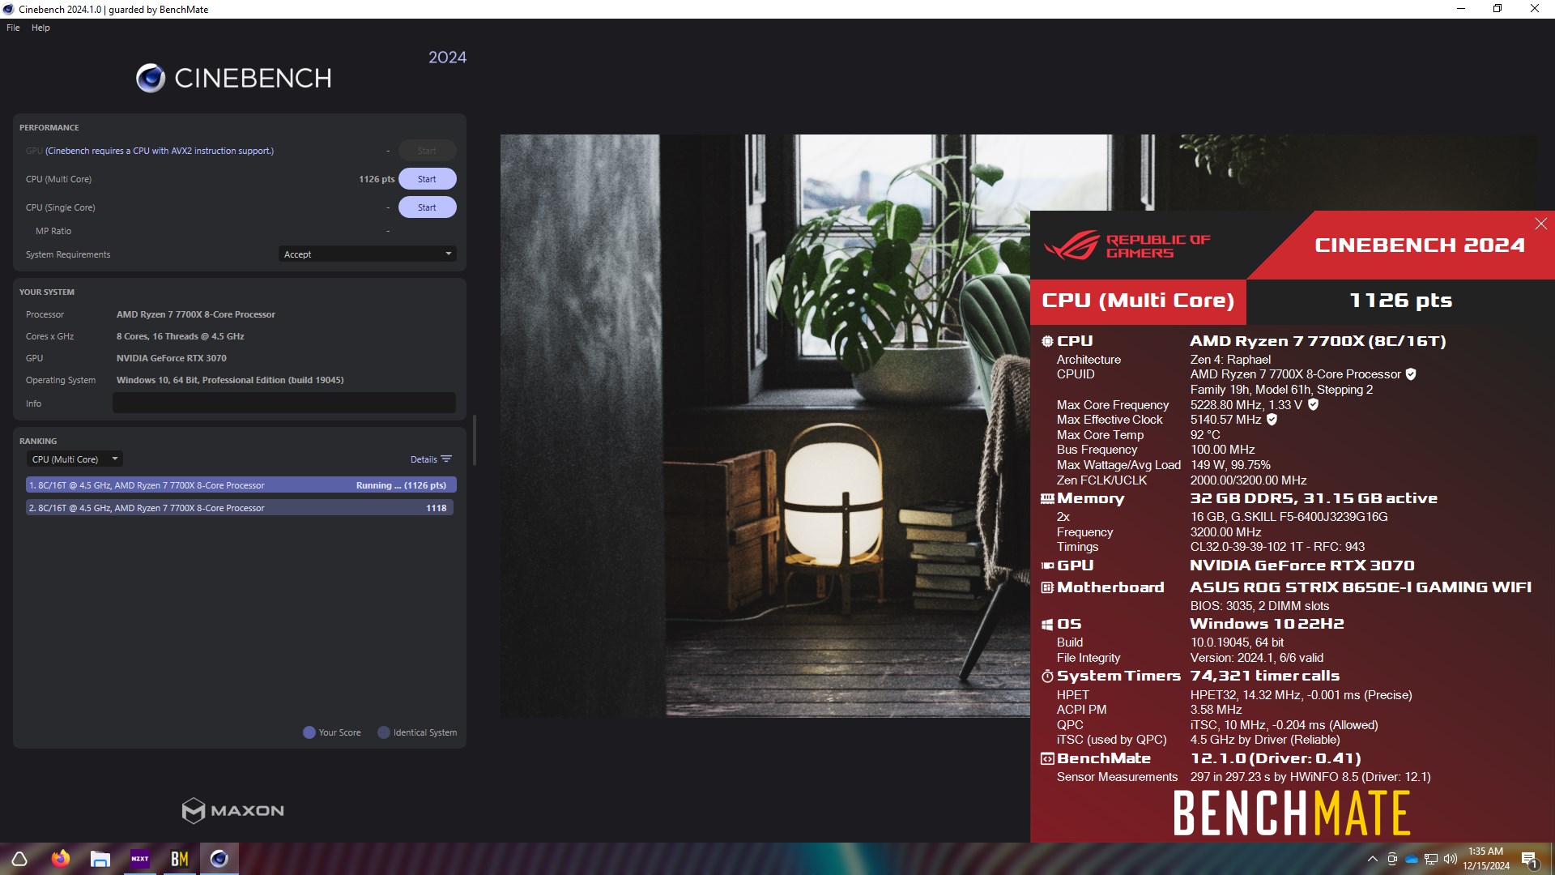This screenshot has width=1555, height=875.
Task: Expand hidden system tray icons
Action: point(1372,859)
